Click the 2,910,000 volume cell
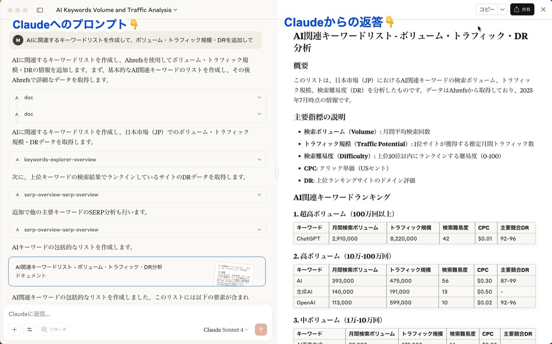The image size is (552, 344). [357, 238]
